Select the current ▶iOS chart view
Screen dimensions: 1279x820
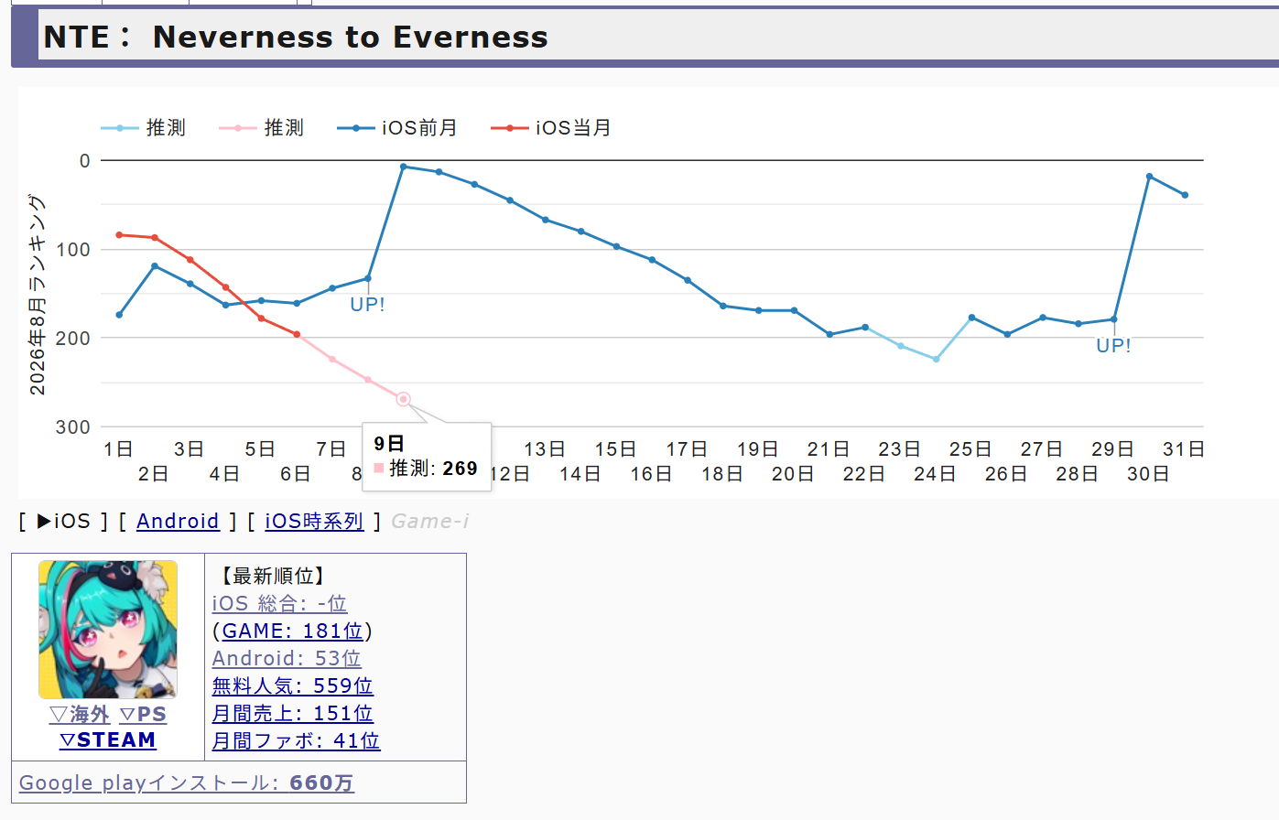pyautogui.click(x=63, y=521)
